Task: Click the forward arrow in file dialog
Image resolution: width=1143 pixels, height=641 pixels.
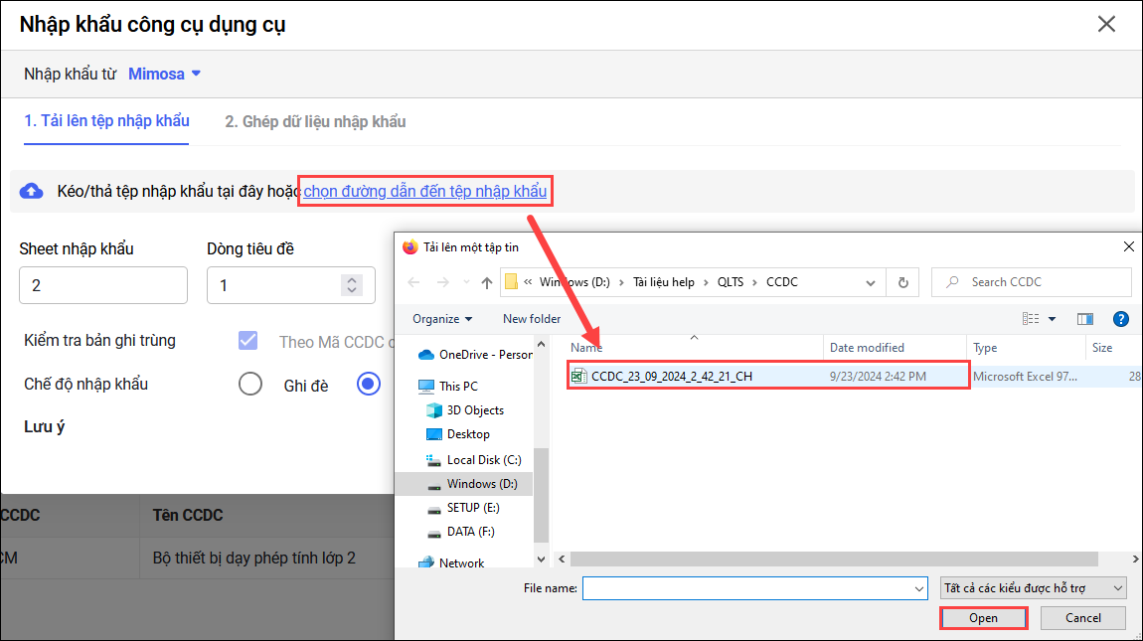Action: [x=442, y=282]
